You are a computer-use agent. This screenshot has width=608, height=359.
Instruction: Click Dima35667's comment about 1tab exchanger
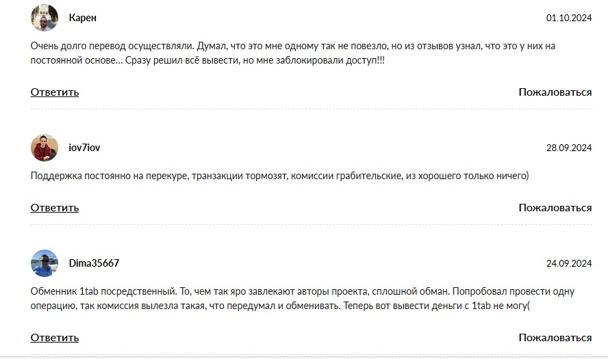(x=303, y=299)
